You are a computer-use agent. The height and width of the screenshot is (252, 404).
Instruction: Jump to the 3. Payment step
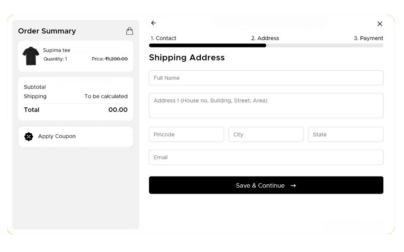pos(368,38)
